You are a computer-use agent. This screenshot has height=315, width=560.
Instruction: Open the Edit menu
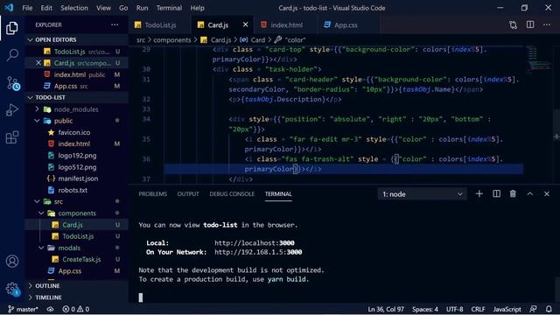click(46, 8)
